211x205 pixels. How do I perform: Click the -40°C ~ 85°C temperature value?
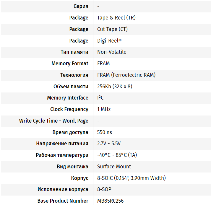[117, 155]
